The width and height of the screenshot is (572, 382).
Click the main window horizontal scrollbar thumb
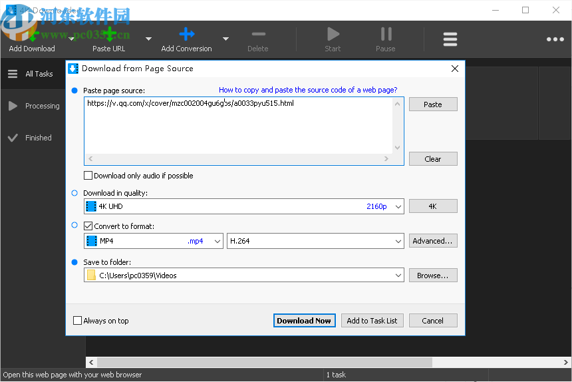click(x=265, y=362)
